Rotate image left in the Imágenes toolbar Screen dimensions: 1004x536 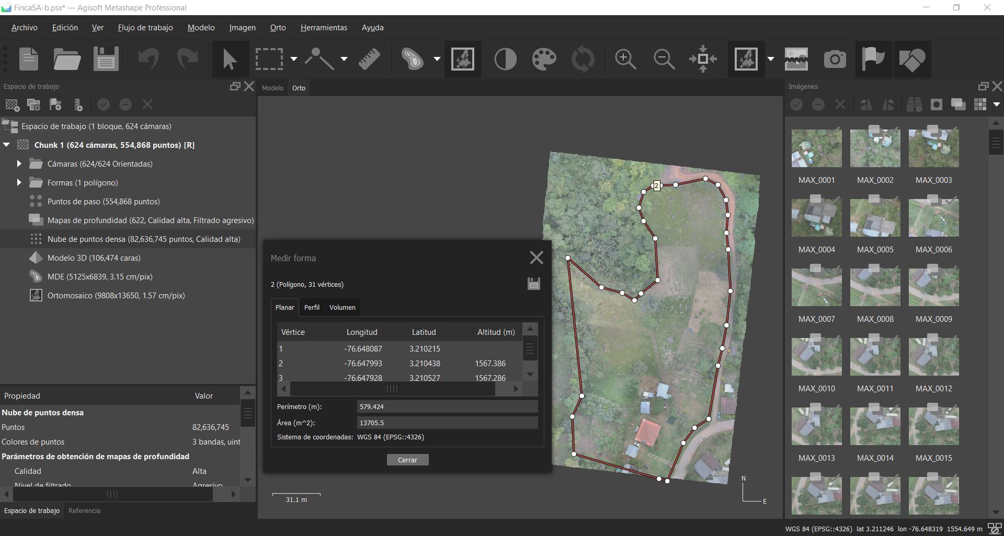[x=866, y=105]
